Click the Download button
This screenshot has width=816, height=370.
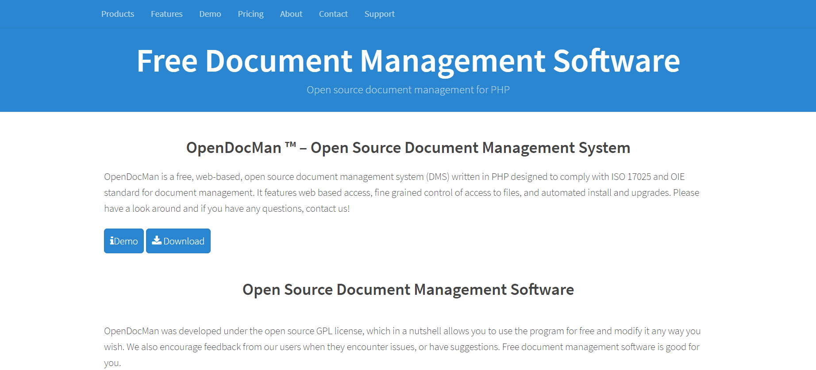coord(178,241)
